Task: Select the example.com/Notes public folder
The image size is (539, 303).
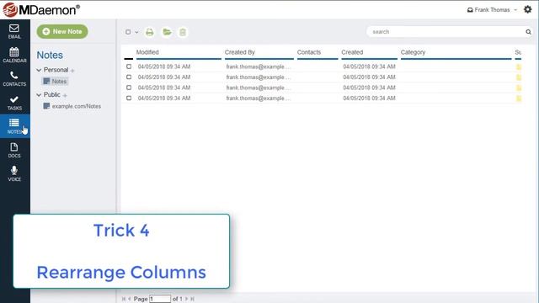Action: 72,106
